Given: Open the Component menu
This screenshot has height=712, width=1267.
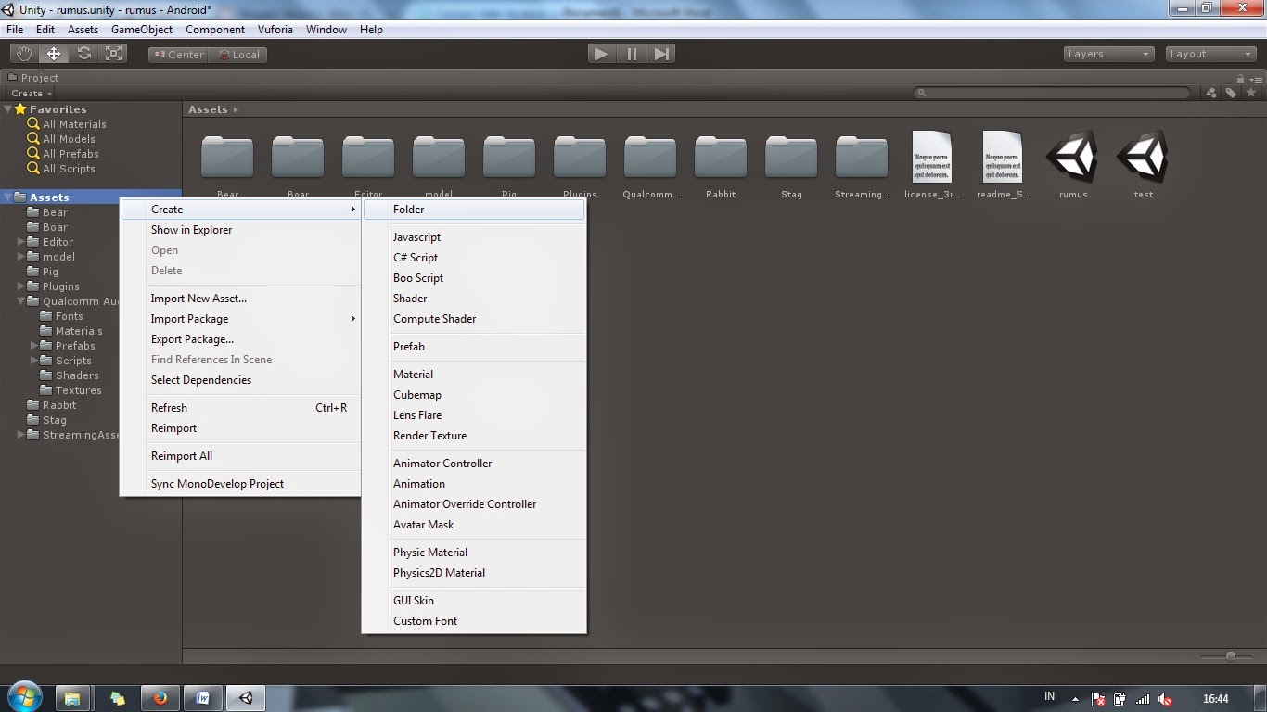Looking at the screenshot, I should [215, 30].
